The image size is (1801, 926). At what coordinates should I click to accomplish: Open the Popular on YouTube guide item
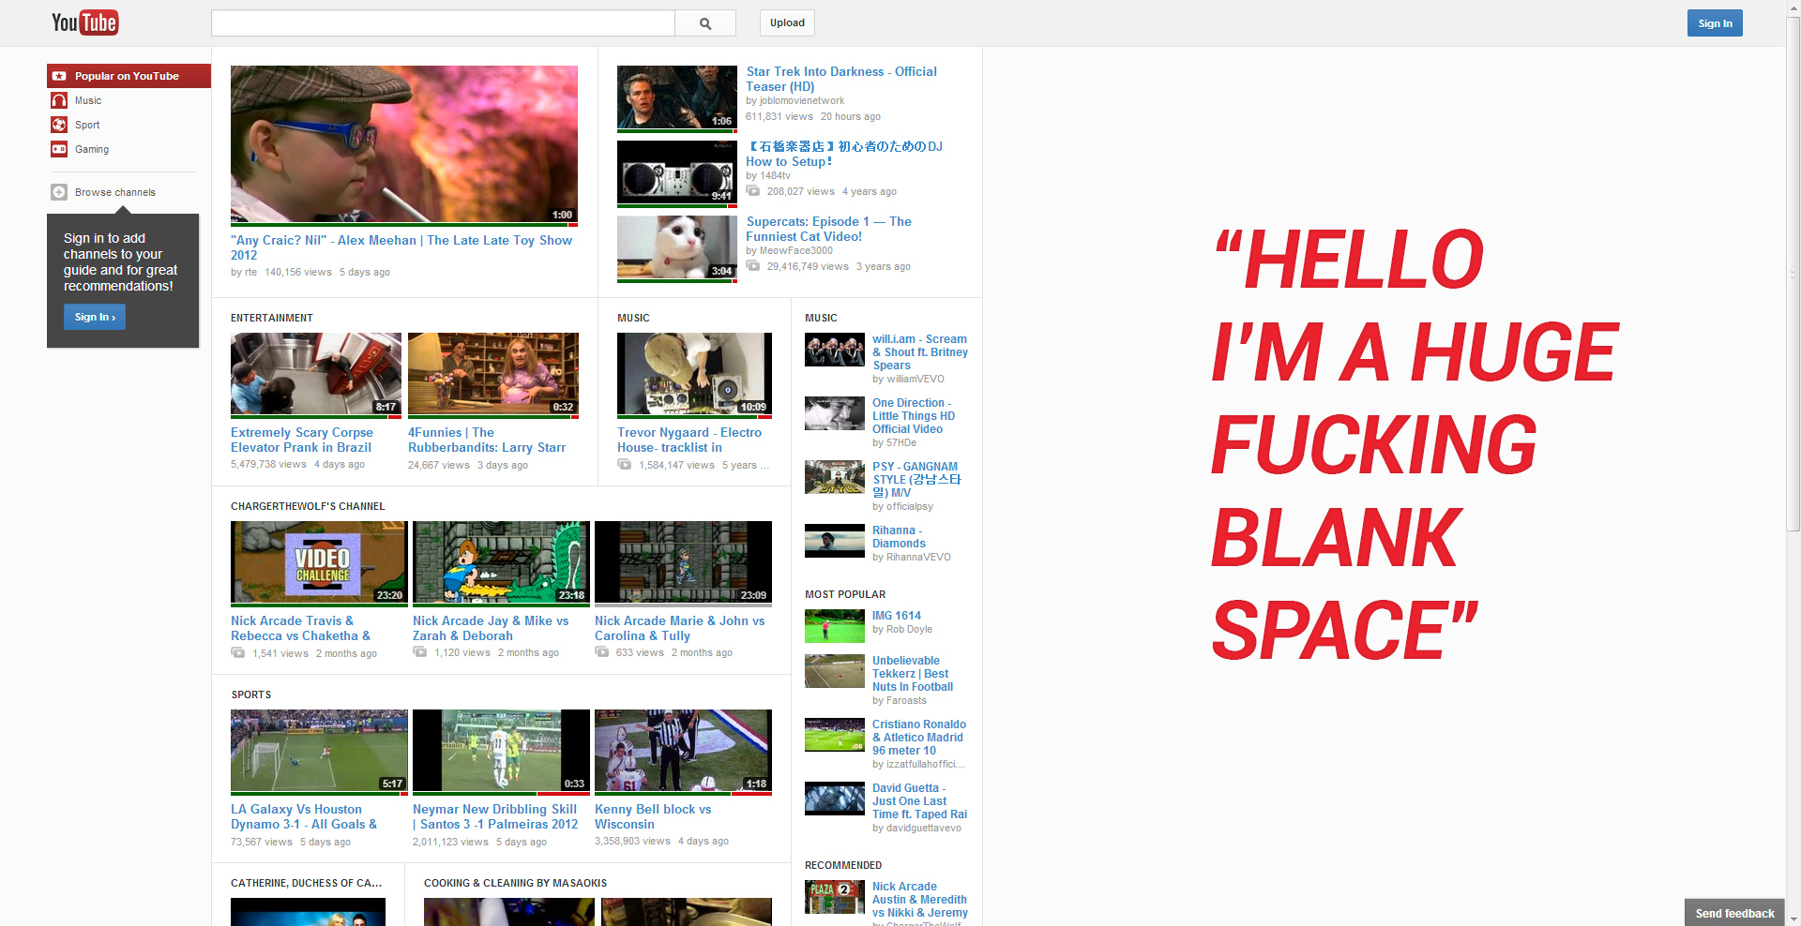tap(129, 76)
